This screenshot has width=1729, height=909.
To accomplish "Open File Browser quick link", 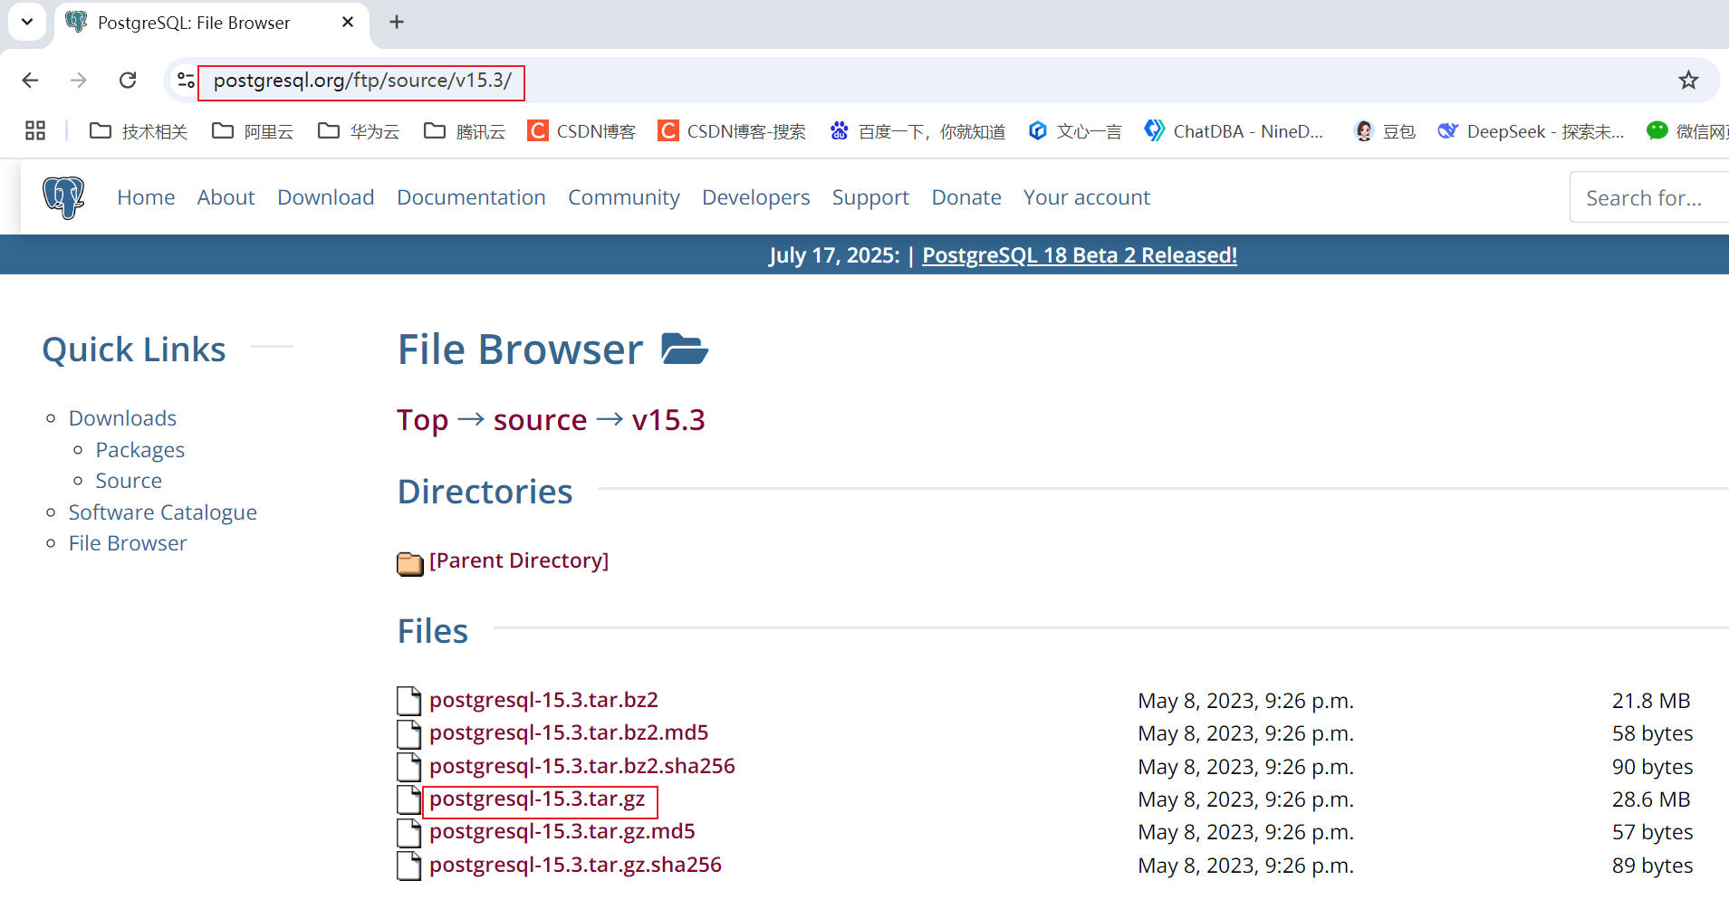I will coord(128,543).
